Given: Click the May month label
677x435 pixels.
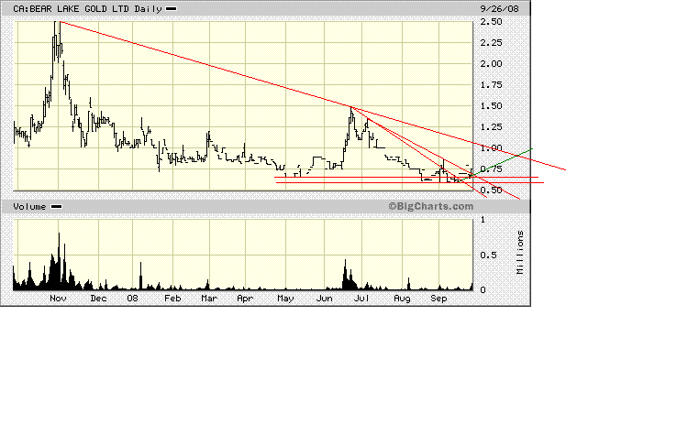Looking at the screenshot, I should point(285,299).
